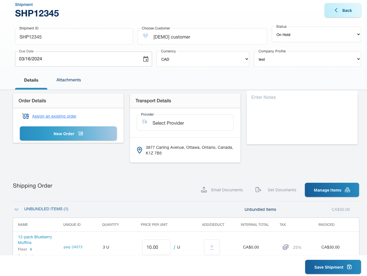
Task: Open the Status dropdown showing On Hold
Action: 316,35
